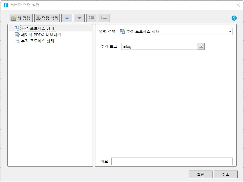This screenshot has width=244, height=182.
Task: Select the 페이지 PDF로 내보내기 command
Action: pos(41,35)
